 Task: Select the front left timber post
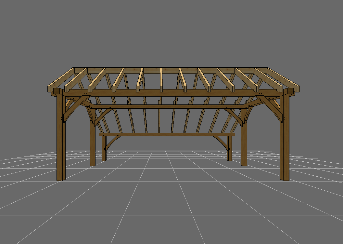click(x=60, y=146)
